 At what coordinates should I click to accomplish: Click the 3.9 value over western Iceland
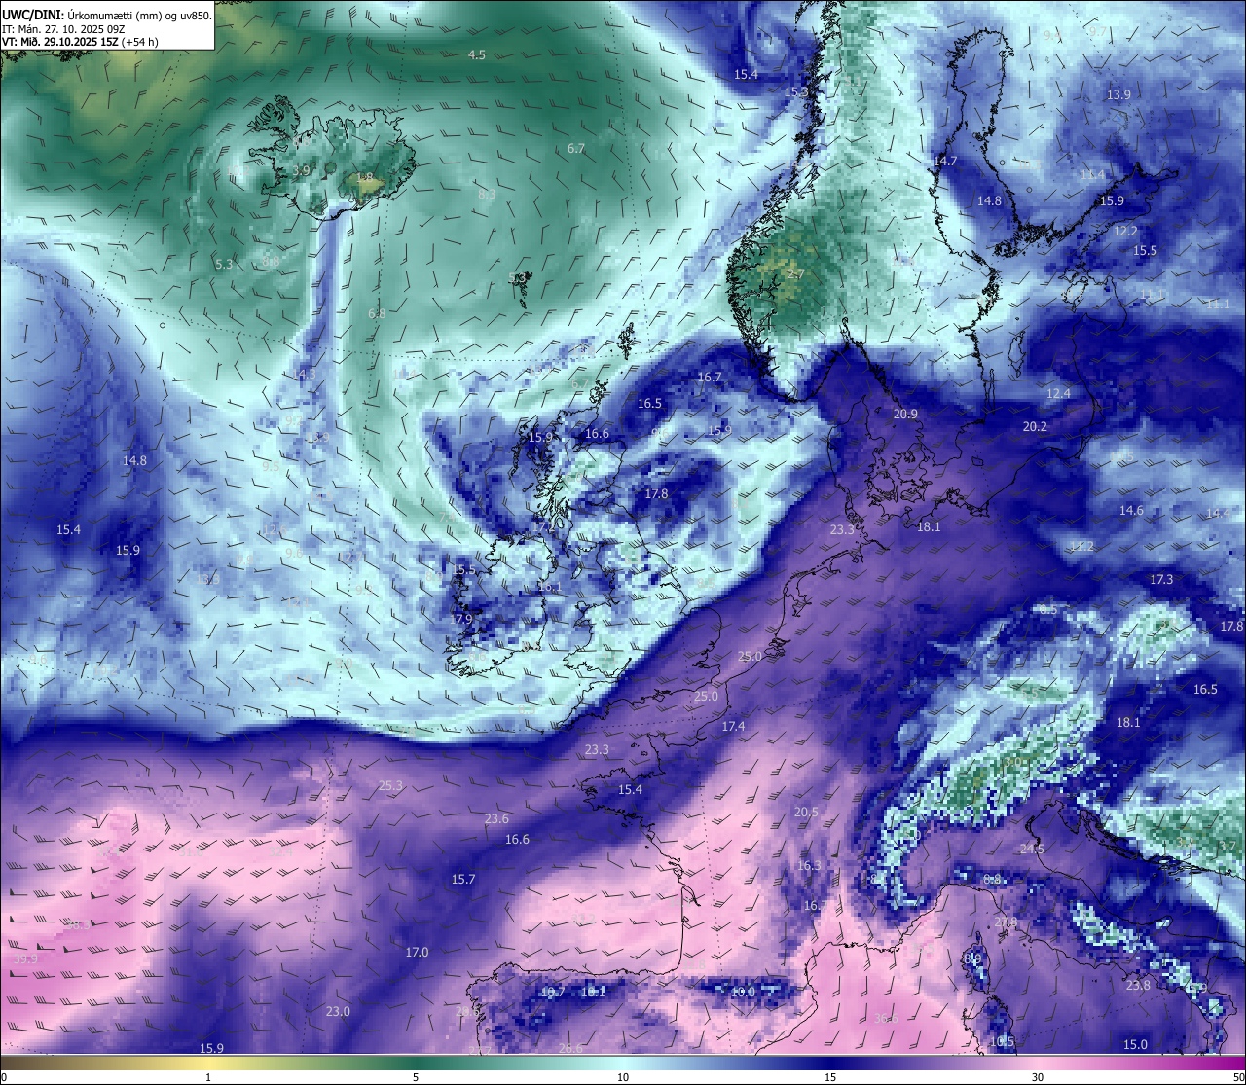point(301,171)
